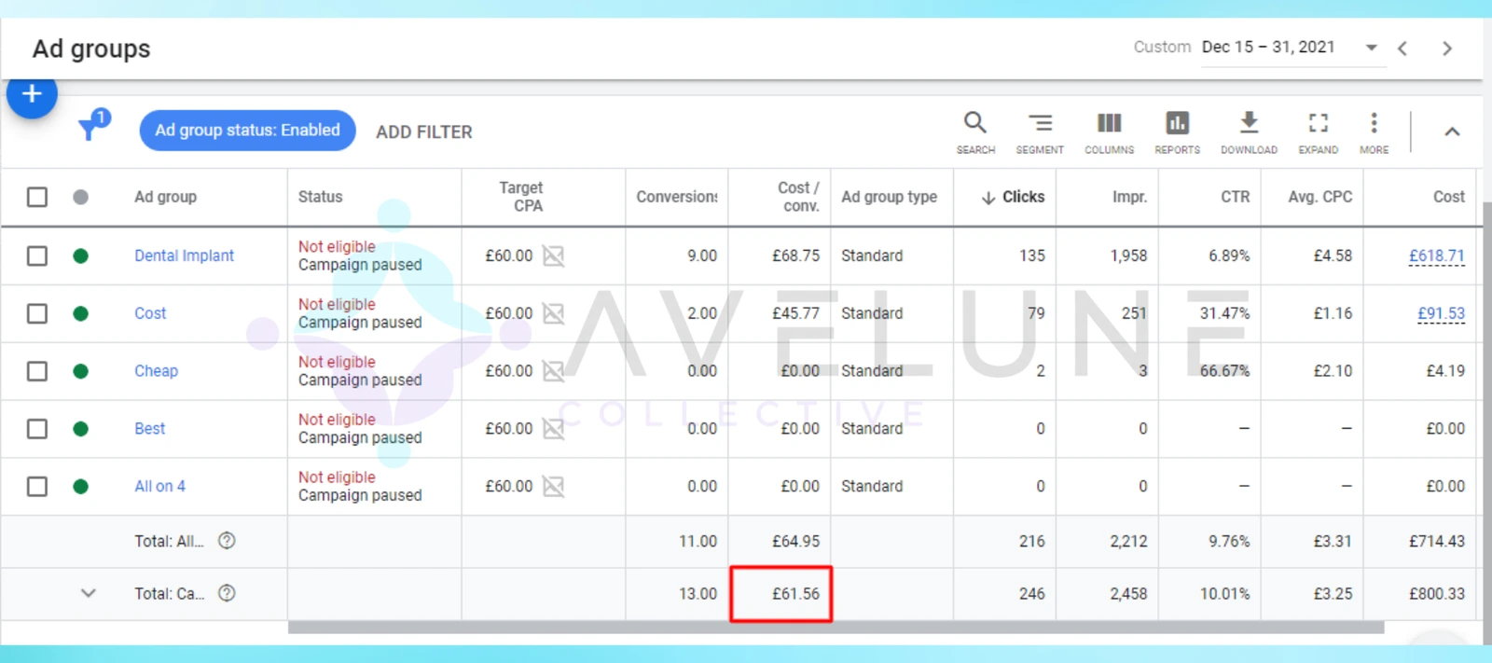Sort by the Cost / conv. column header

click(798, 197)
